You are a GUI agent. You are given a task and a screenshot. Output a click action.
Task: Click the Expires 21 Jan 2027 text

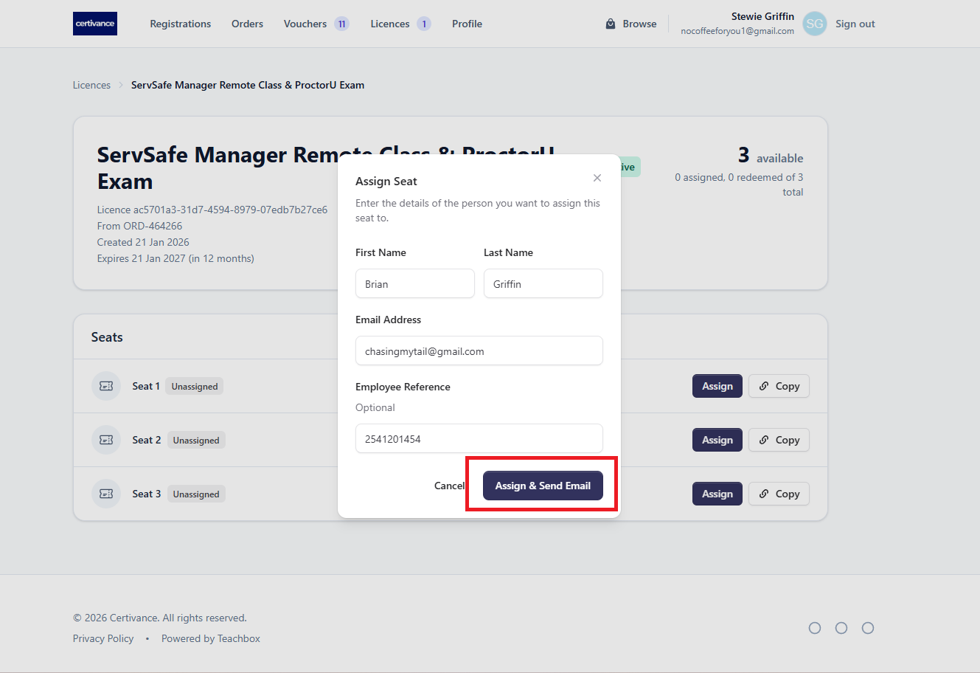176,258
